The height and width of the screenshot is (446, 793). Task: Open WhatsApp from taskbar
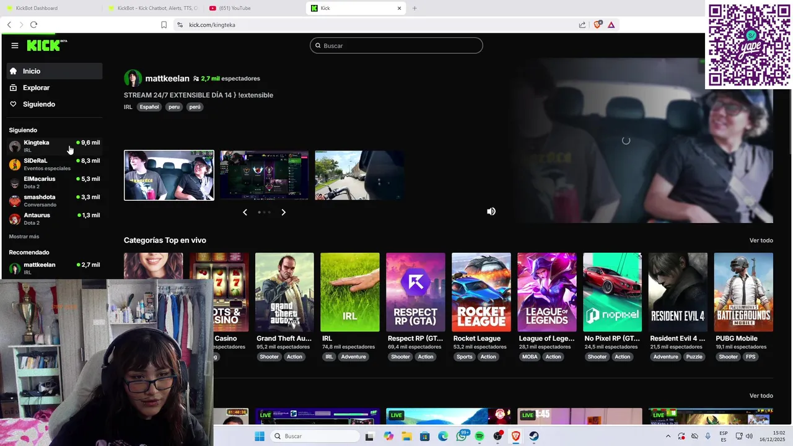(462, 436)
